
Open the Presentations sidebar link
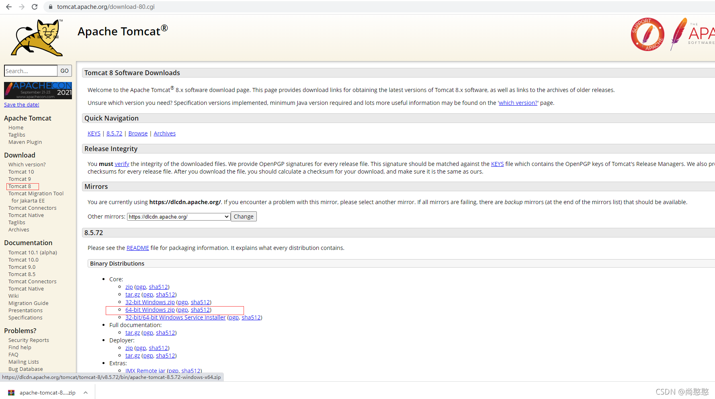coord(25,311)
